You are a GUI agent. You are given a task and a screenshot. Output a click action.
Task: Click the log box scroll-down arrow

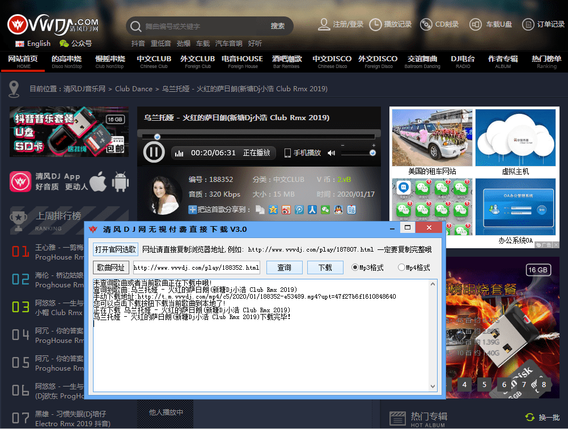point(434,386)
